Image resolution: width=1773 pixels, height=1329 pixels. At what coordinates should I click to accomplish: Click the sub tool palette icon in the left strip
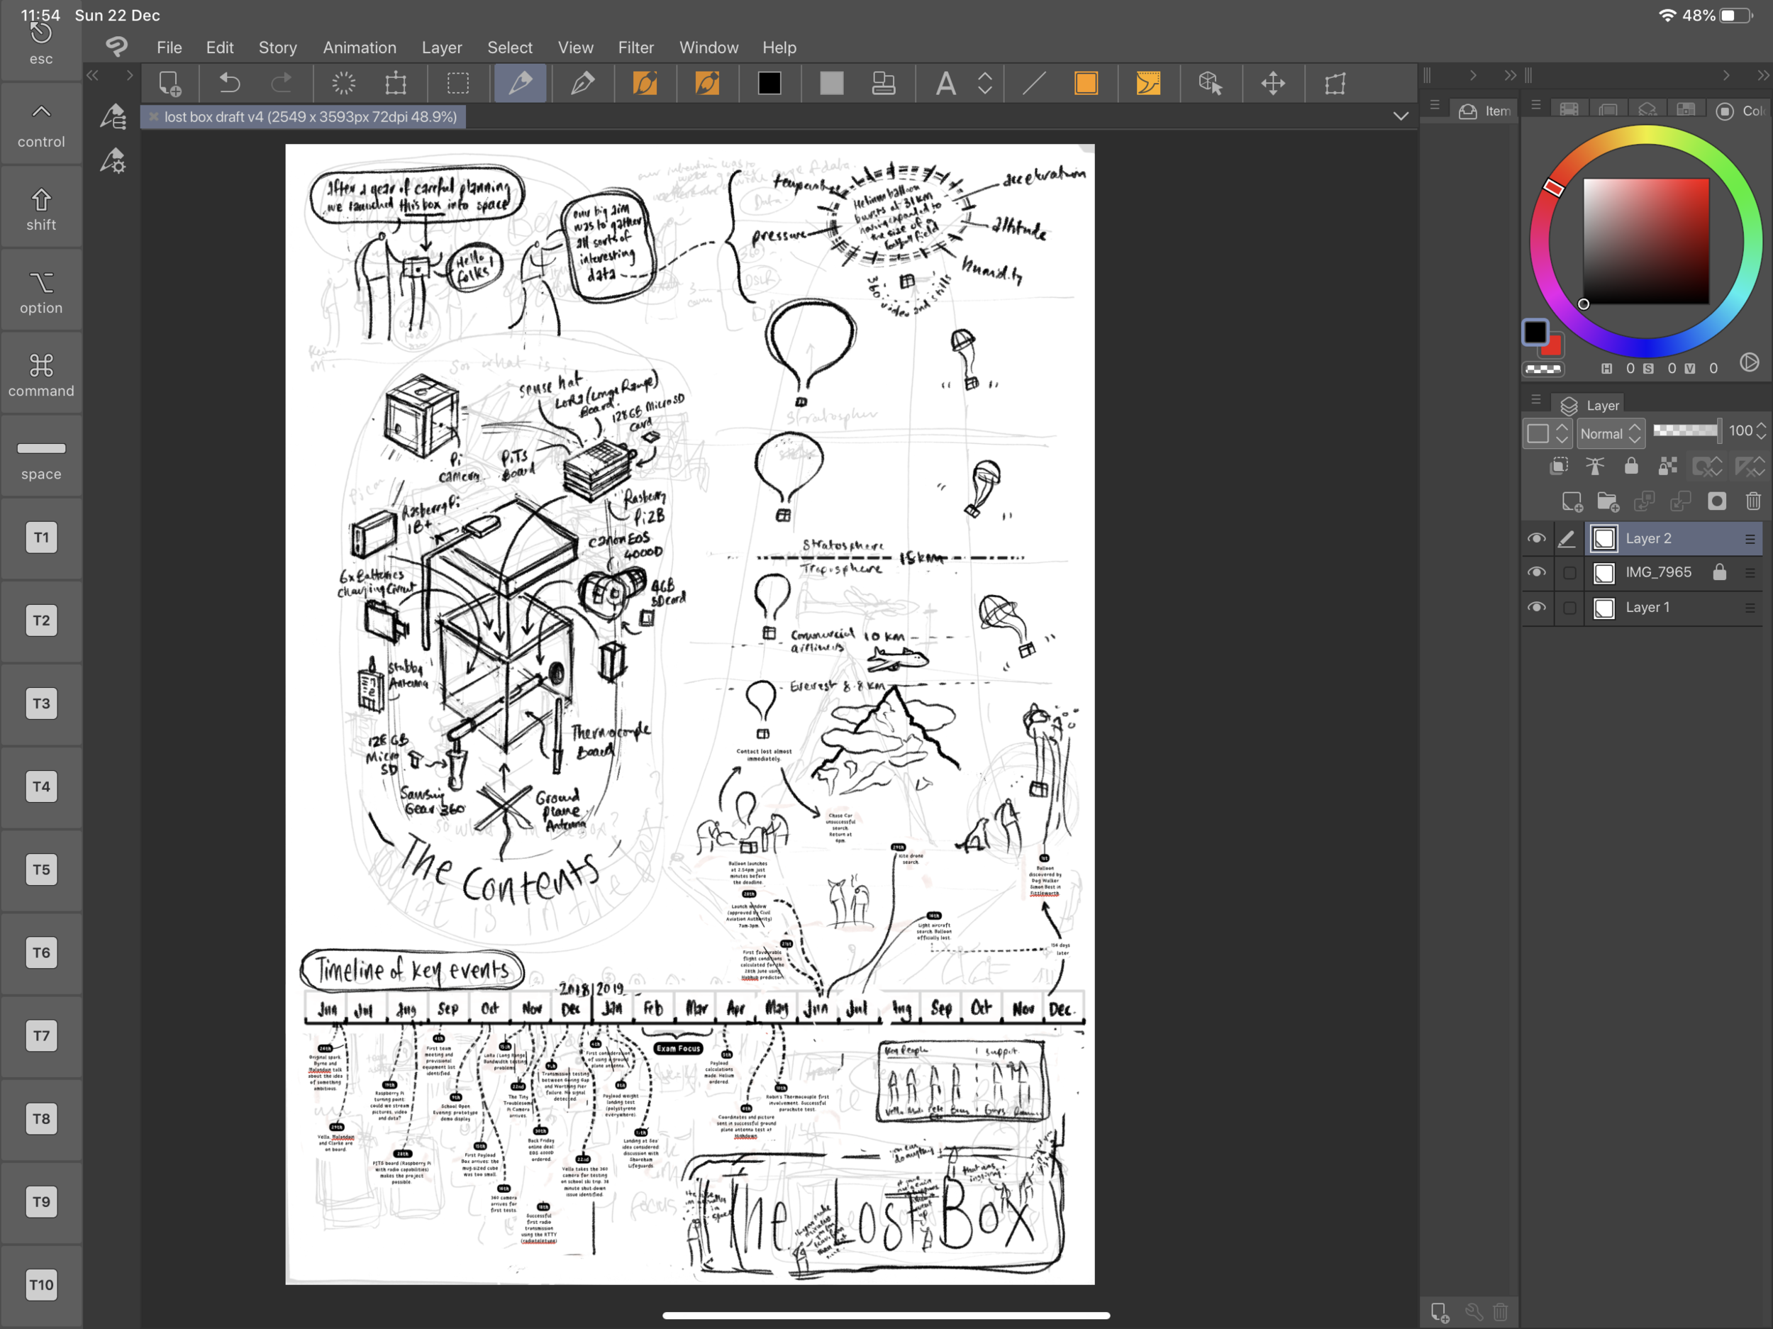click(113, 116)
